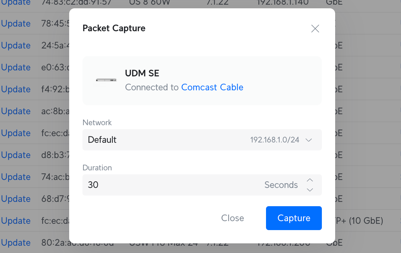Select Update for the e0:63 device

[x=16, y=67]
